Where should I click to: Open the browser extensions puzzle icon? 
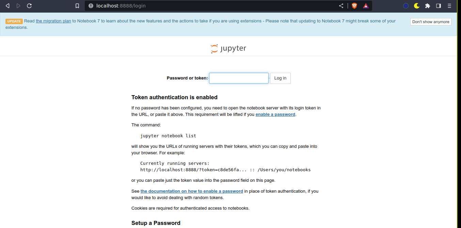point(428,6)
